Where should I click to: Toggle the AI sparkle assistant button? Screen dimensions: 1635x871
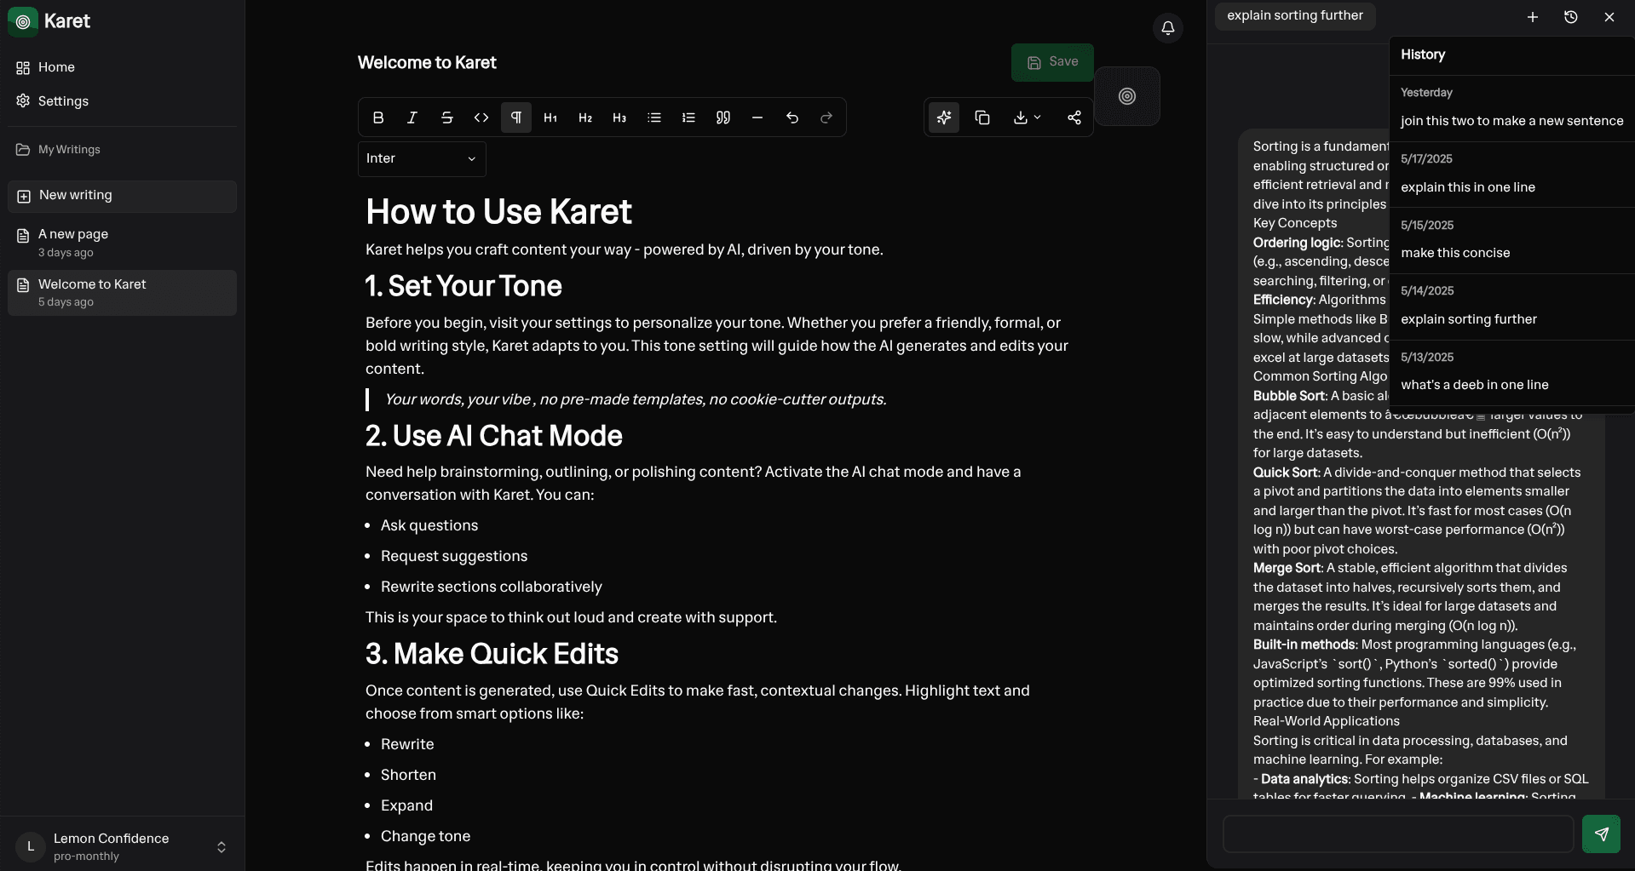944,117
